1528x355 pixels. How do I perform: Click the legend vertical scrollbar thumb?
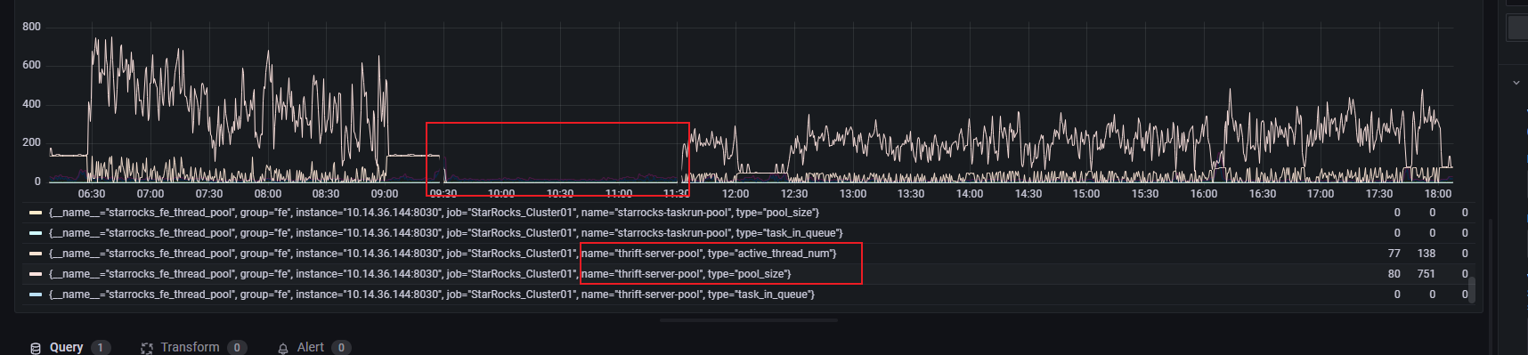(x=1472, y=290)
